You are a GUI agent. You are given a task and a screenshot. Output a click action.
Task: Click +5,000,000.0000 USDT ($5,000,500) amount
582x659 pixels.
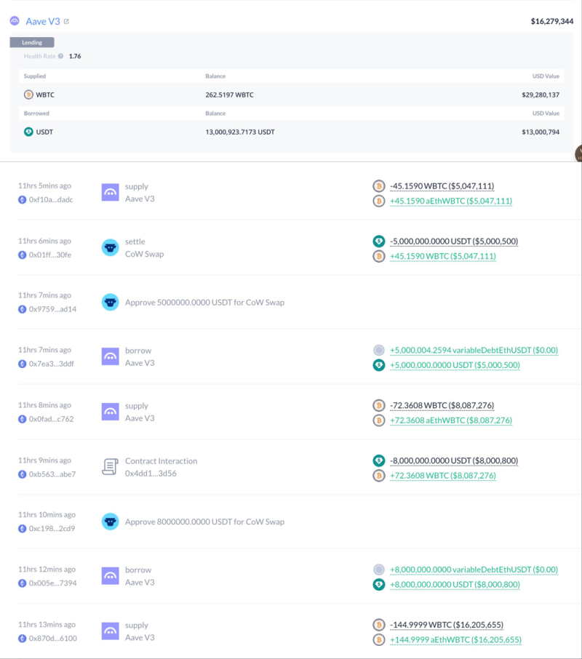[455, 365]
